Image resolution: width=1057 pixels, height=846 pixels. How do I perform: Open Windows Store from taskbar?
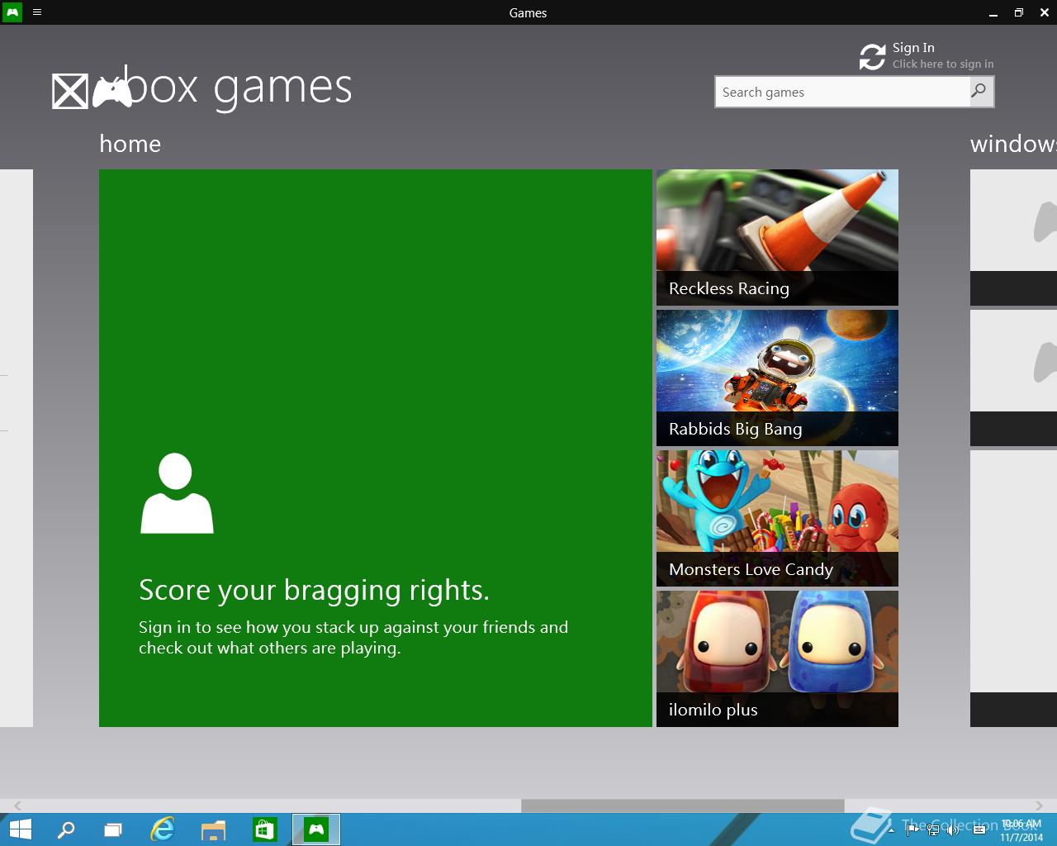264,829
